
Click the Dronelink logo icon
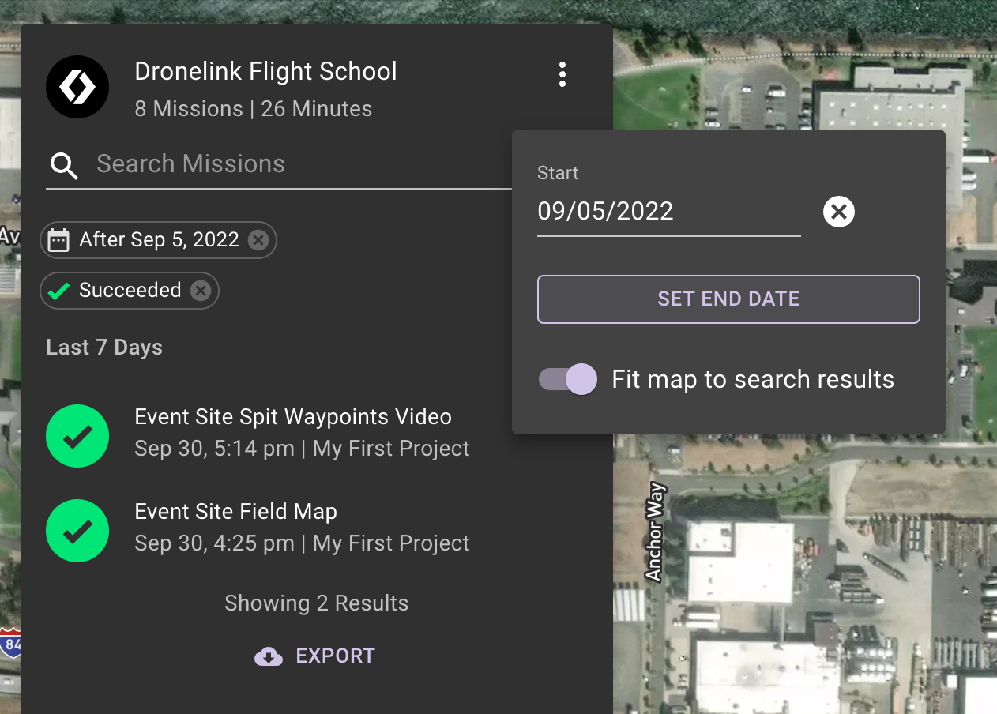[77, 87]
